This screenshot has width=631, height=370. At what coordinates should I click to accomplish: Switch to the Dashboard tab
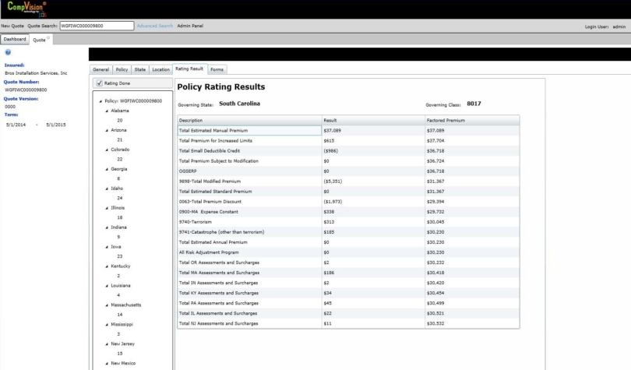tap(15, 39)
